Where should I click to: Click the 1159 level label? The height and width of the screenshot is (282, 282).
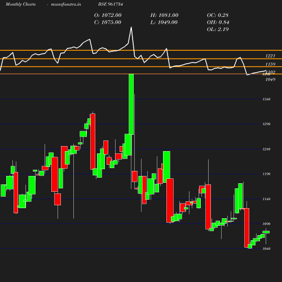(x=270, y=64)
